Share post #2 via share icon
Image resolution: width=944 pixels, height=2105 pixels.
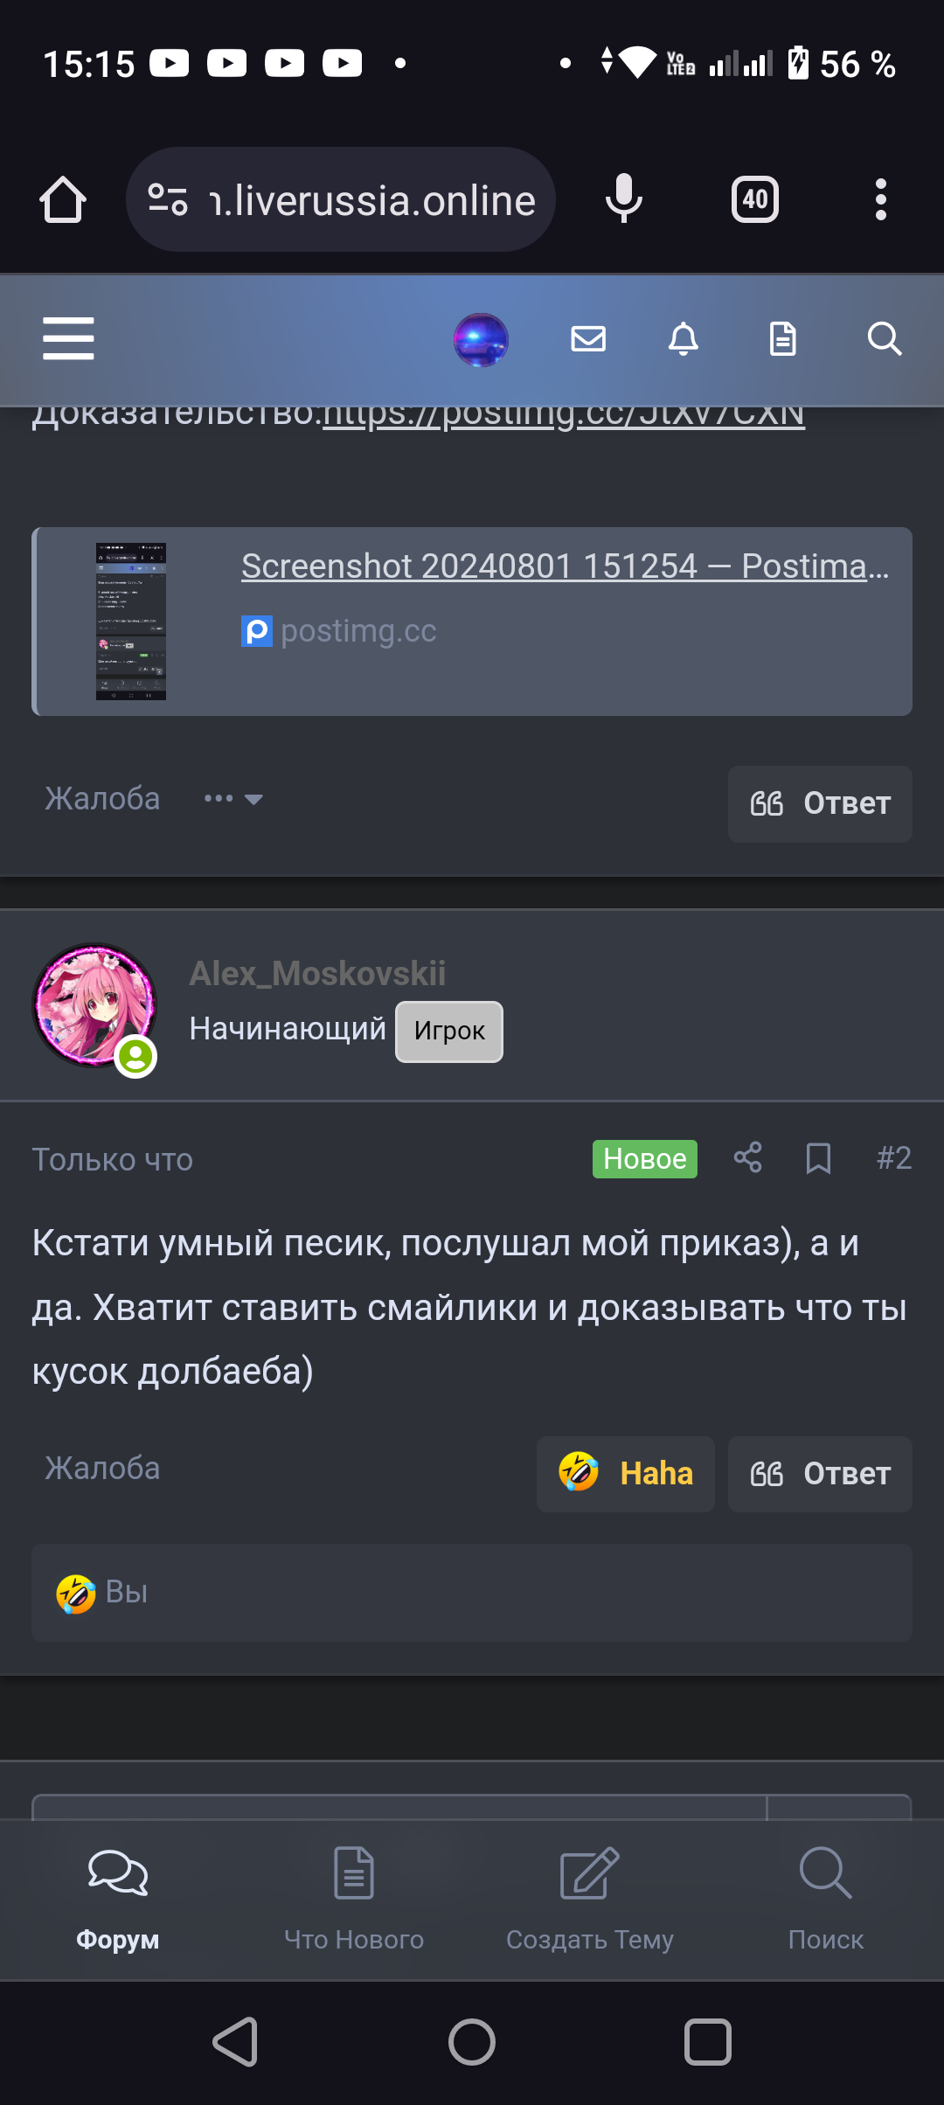click(x=747, y=1158)
